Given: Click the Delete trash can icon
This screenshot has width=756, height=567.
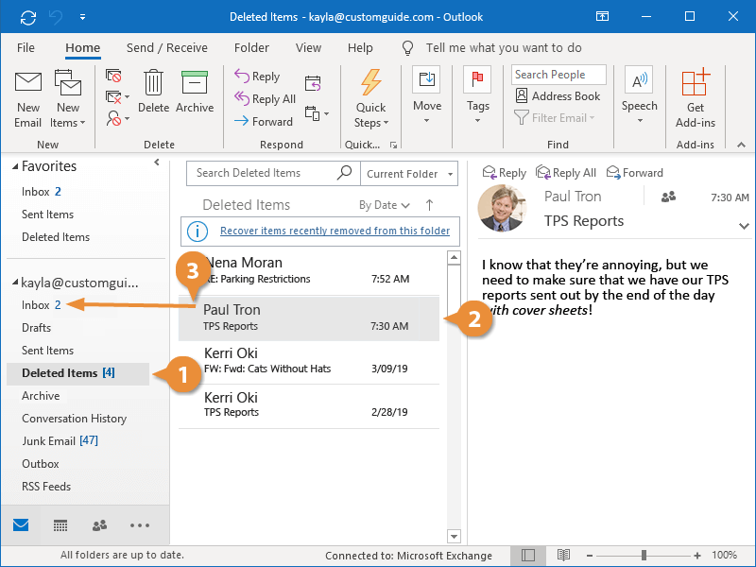Looking at the screenshot, I should (153, 92).
